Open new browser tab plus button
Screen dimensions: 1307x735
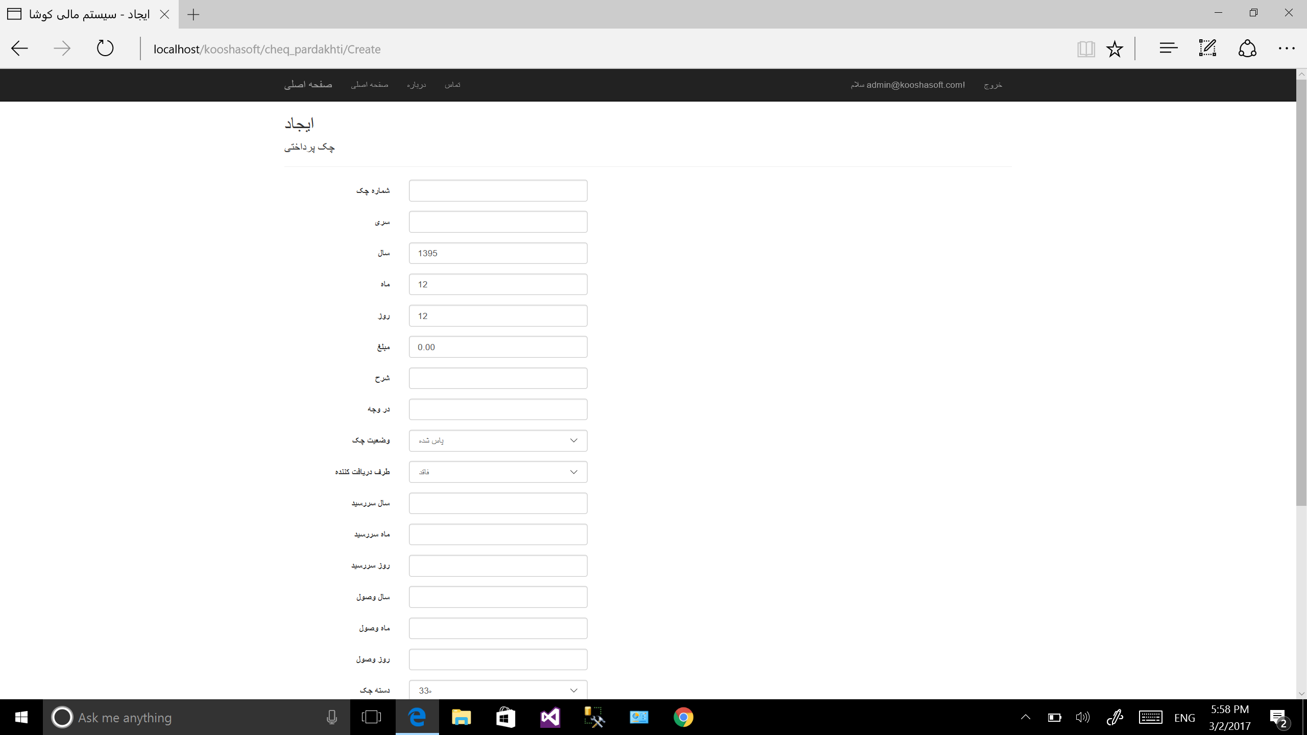(193, 14)
